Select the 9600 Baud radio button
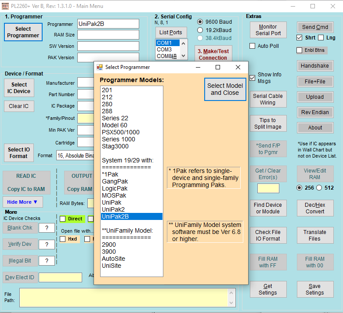 (x=200, y=22)
